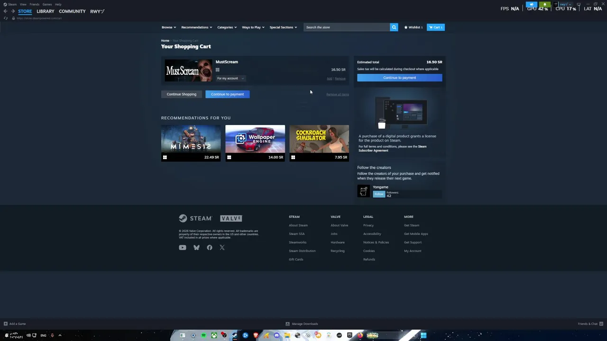The height and width of the screenshot is (341, 607).
Task: Open the Bluesky butterfly footer icon
Action: tap(196, 247)
